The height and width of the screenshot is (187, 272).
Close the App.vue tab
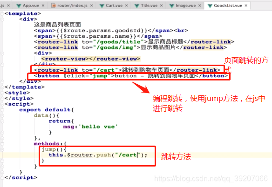(43, 6)
